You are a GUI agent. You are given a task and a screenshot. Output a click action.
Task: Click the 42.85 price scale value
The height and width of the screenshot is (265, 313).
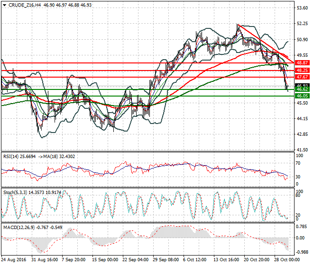(302, 134)
